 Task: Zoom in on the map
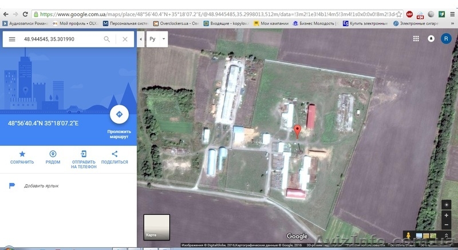[446, 216]
